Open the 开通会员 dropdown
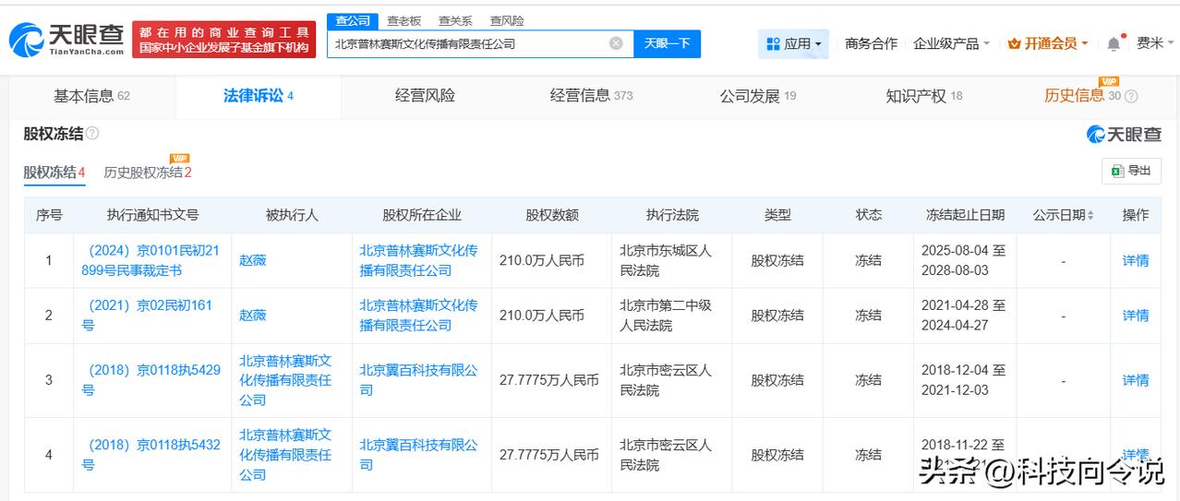 coord(1048,43)
